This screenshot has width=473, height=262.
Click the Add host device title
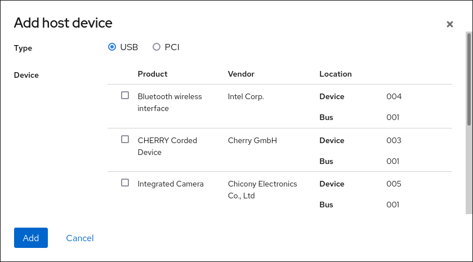[x=63, y=23]
